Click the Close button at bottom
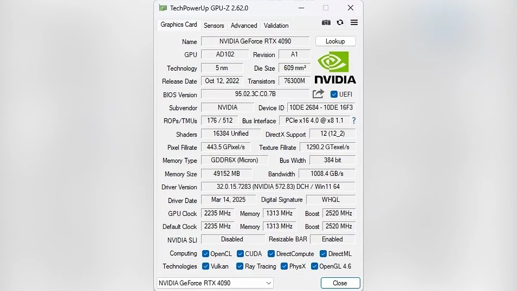The image size is (517, 291). (340, 283)
